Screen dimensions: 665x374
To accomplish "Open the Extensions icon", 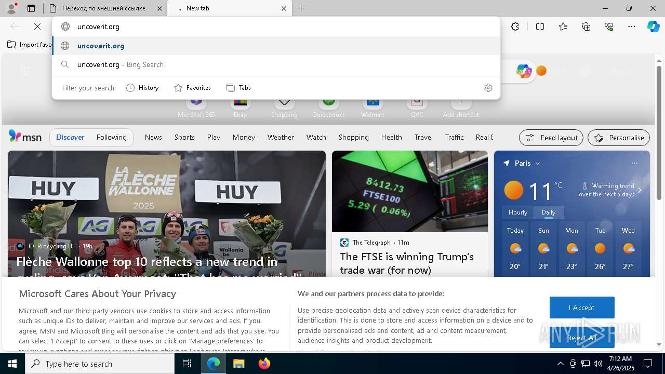I will [515, 26].
